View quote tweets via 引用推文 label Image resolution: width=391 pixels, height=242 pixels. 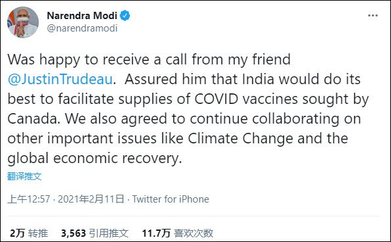click(108, 233)
